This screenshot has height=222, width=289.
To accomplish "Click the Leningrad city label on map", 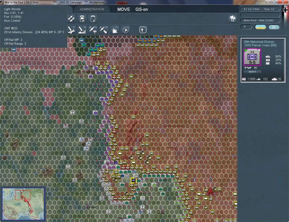I will [100, 59].
